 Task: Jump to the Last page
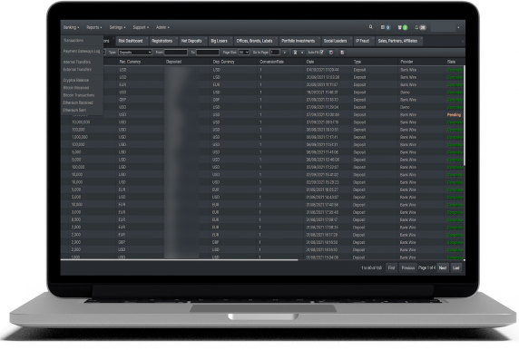456,267
